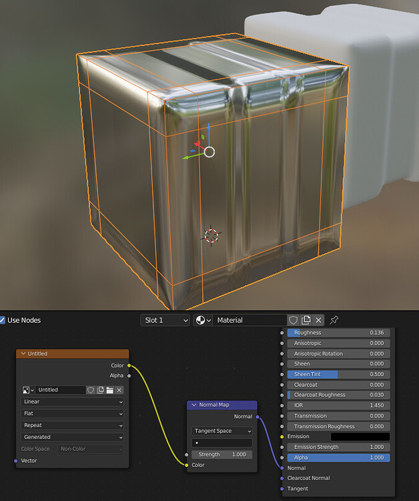Collapse the Untitled image texture node

(23, 353)
